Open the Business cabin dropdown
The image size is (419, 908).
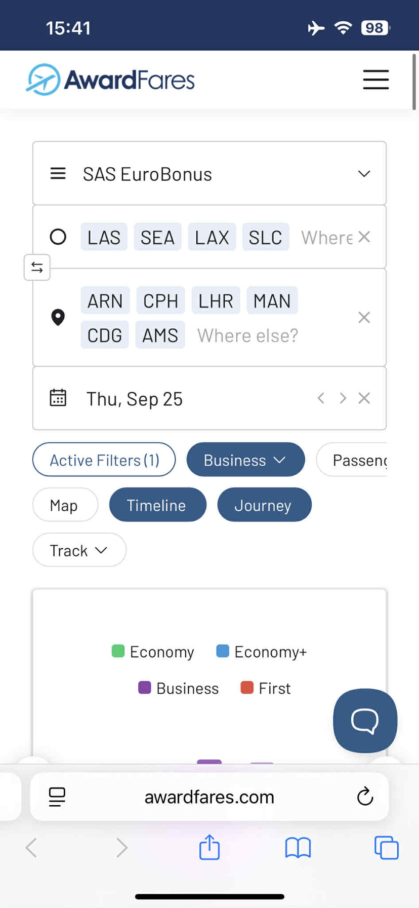pyautogui.click(x=245, y=460)
